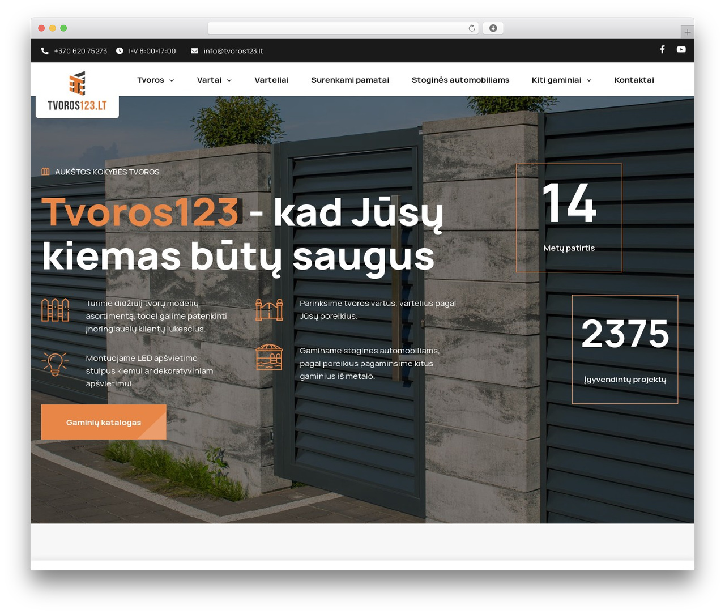Click the Vartai menu label
The height and width of the screenshot is (614, 725).
(209, 80)
